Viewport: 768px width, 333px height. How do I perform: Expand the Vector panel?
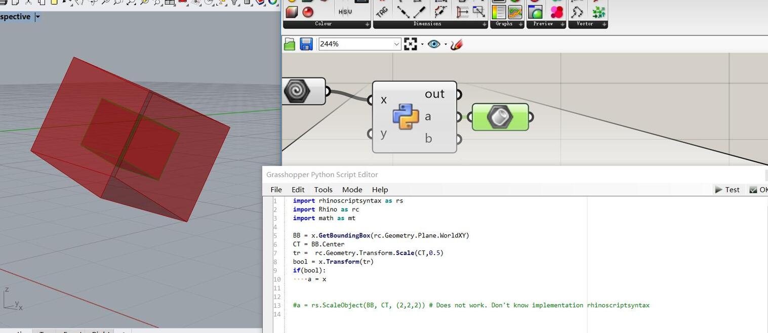(604, 24)
